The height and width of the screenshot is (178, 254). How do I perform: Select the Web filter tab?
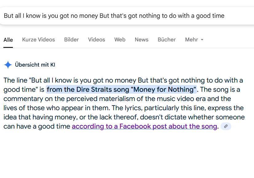(x=120, y=40)
